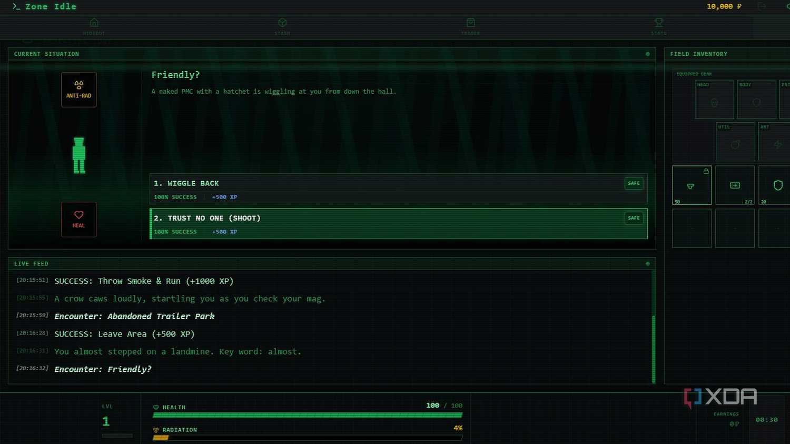
Task: Click the 'Encounter: Friendly?' feed entry
Action: pos(103,369)
